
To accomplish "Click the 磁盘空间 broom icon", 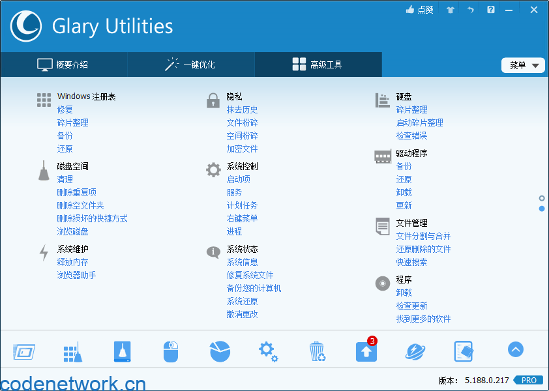I will pyautogui.click(x=44, y=171).
